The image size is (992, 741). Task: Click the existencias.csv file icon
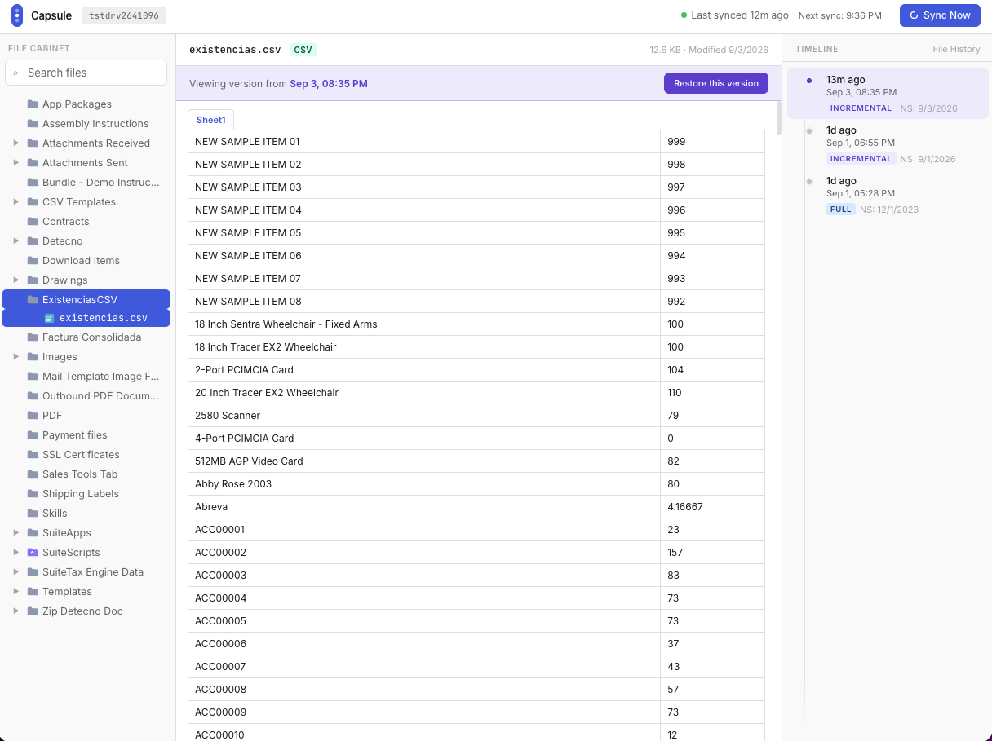(49, 318)
